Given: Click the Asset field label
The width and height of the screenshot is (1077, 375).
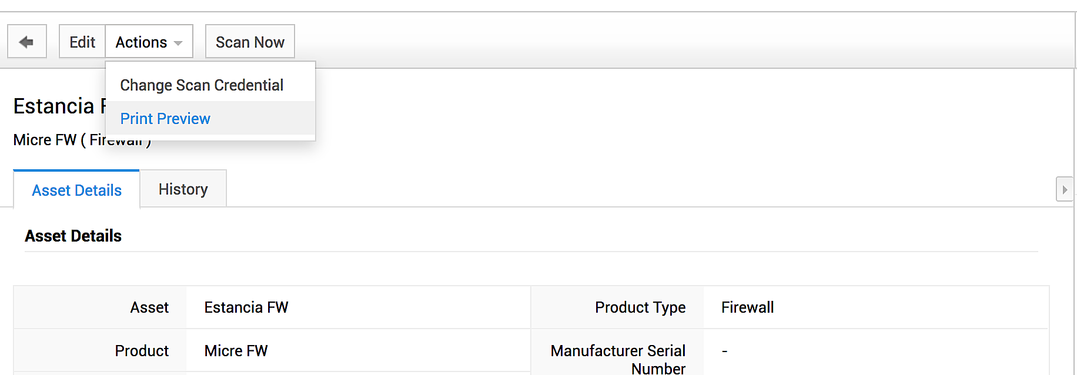Looking at the screenshot, I should pyautogui.click(x=149, y=307).
